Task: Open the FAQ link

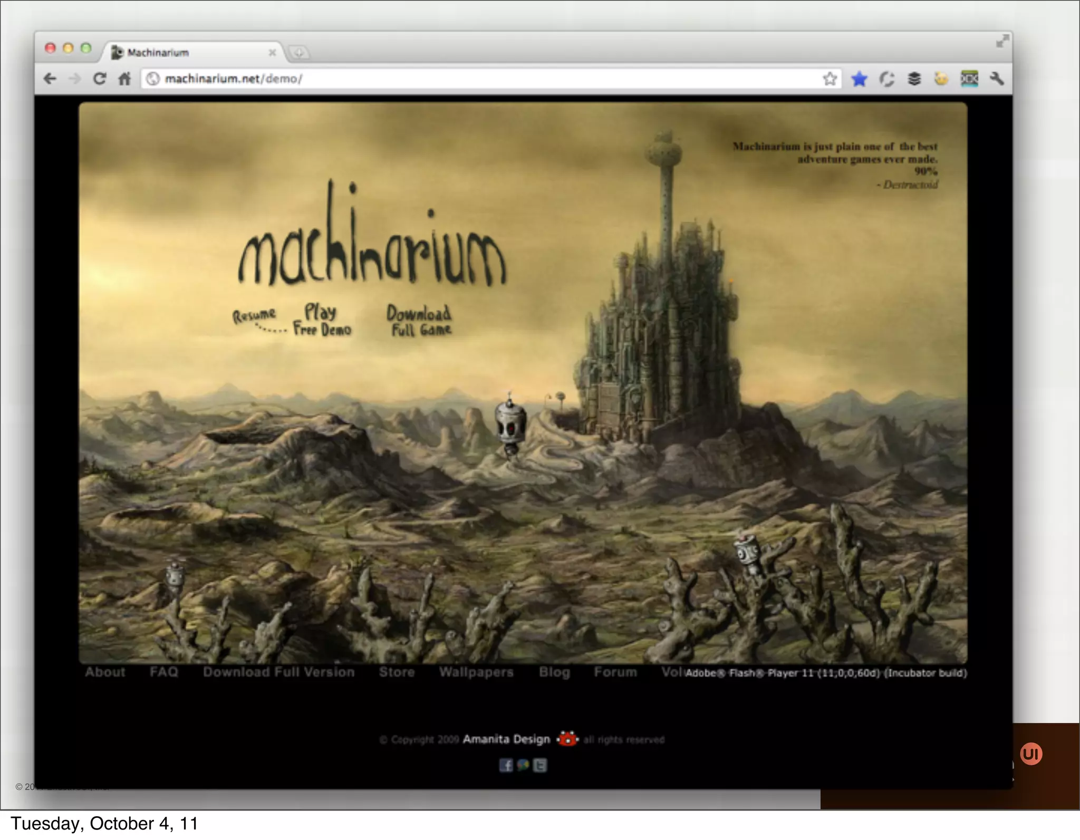Action: tap(164, 672)
